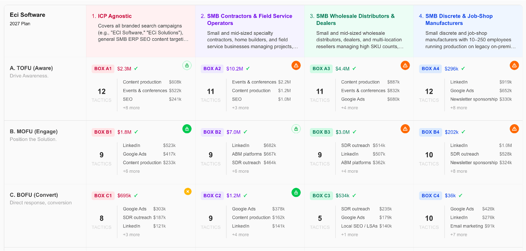
Task: Click 'Local SEO / LSAs $140k' in BOX C3
Action: coord(367,226)
